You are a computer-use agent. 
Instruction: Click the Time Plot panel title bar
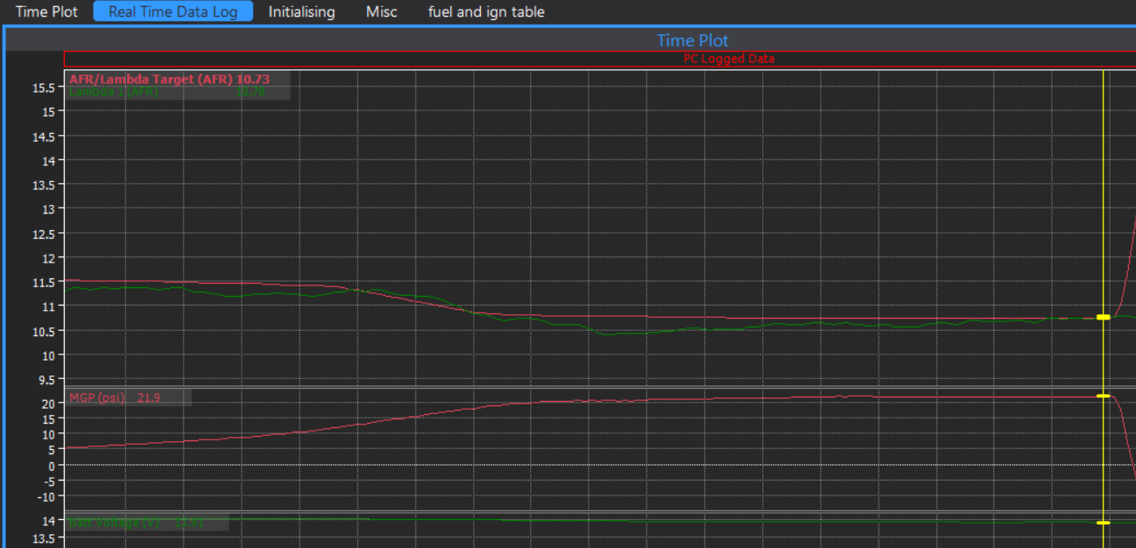(x=569, y=39)
